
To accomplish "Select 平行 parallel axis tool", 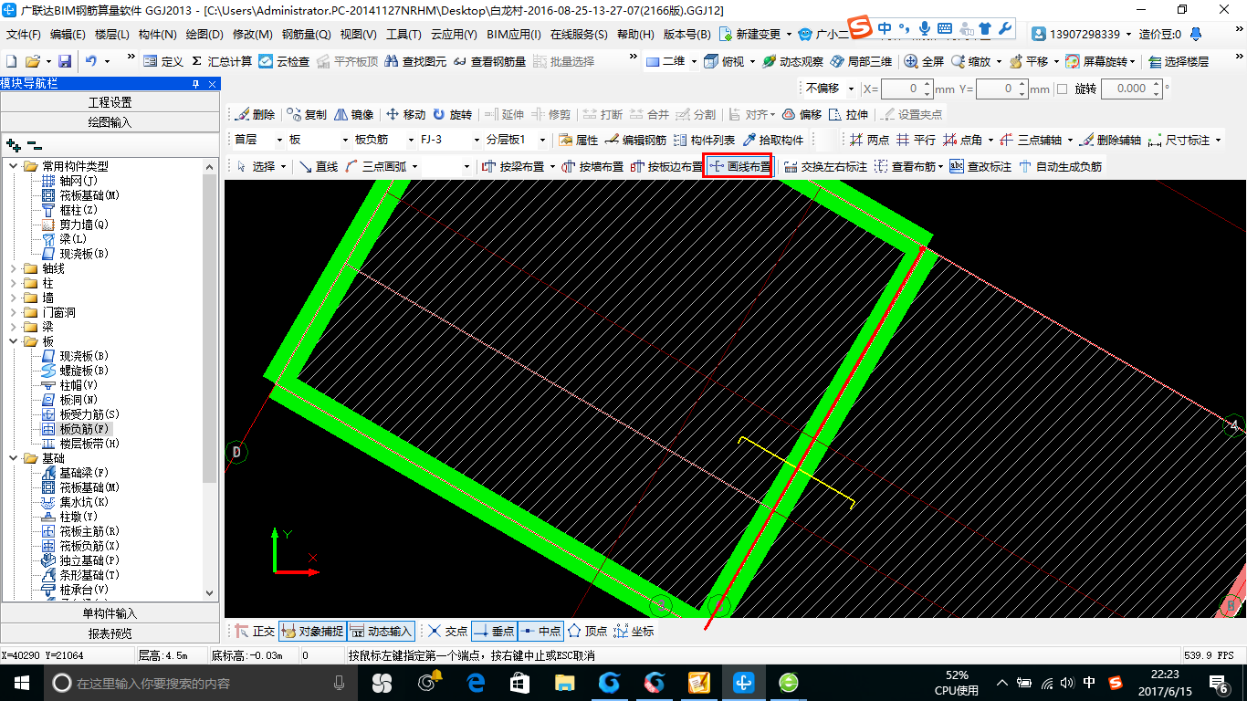I will 916,140.
